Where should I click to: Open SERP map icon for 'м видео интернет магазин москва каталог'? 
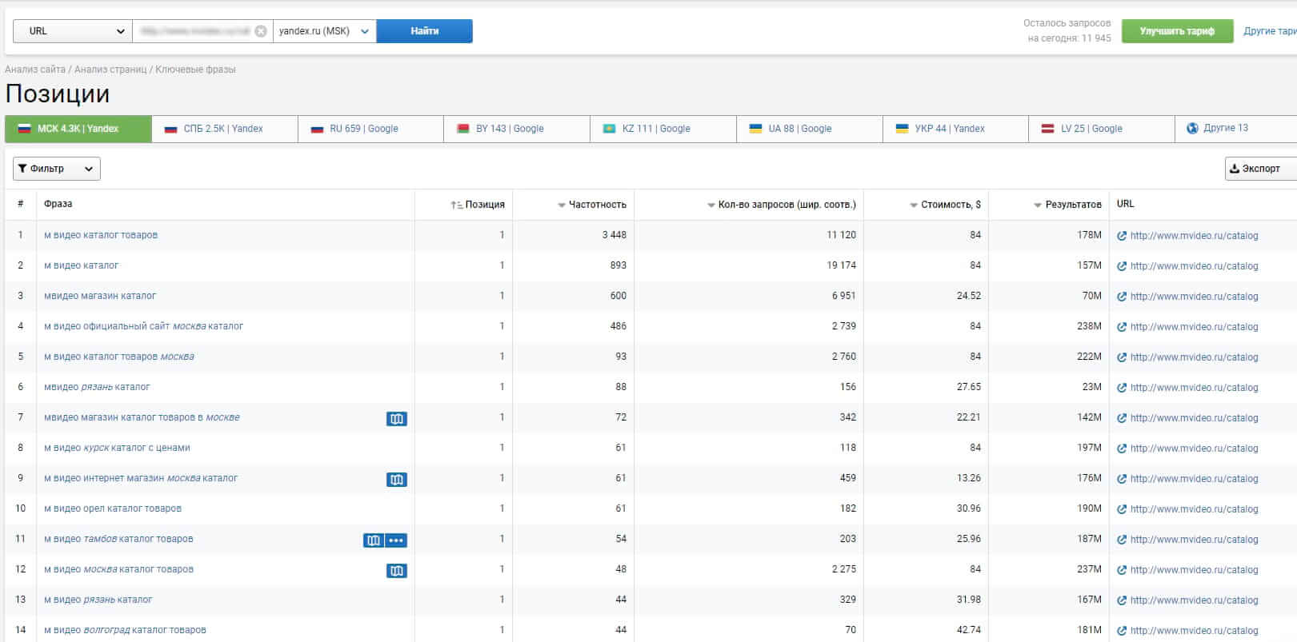(x=397, y=479)
